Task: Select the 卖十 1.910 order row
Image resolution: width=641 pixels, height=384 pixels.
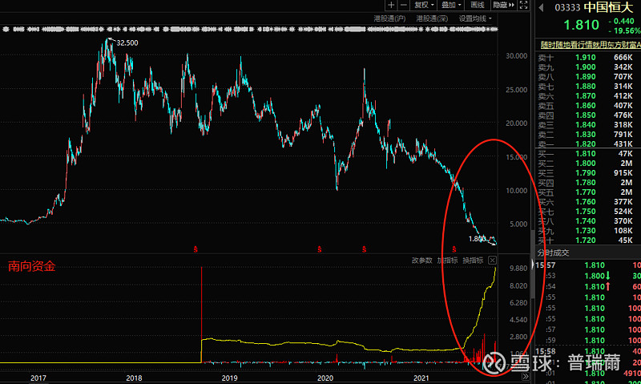Action: click(x=588, y=57)
